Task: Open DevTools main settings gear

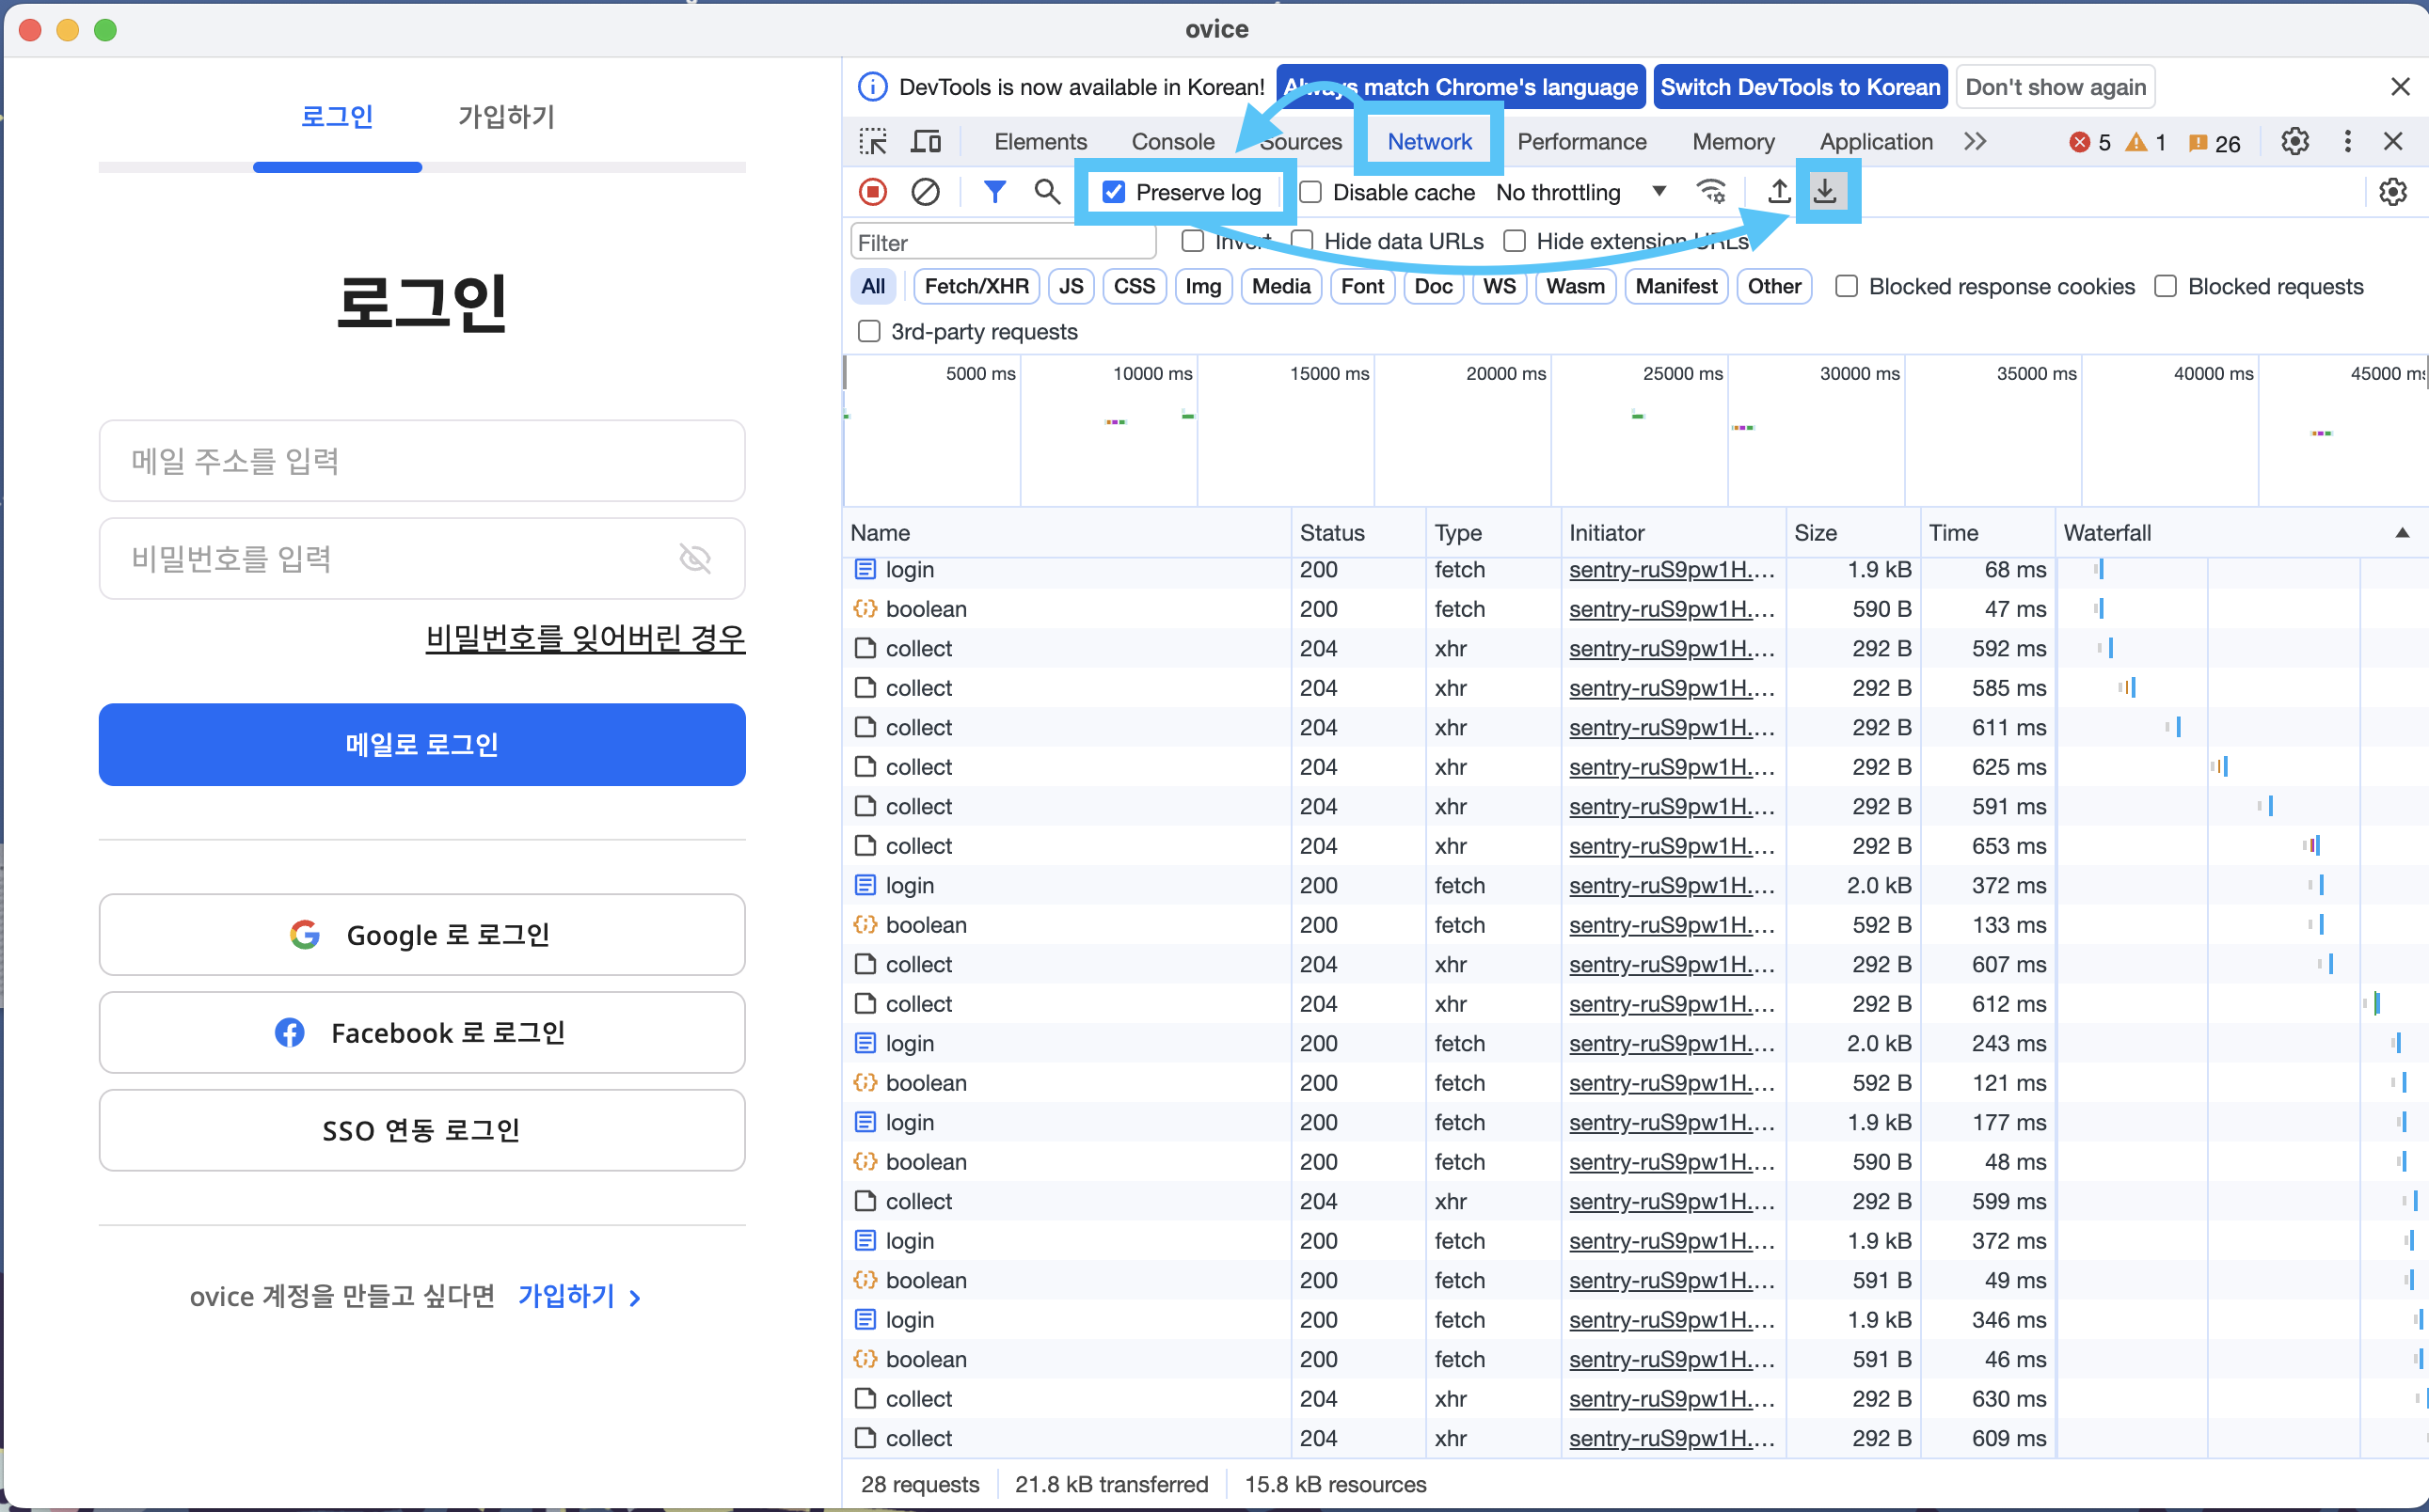Action: (2295, 142)
